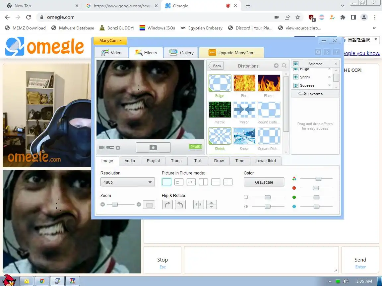The image size is (382, 286).
Task: Select two-small-windows Picture in Picture mode
Action: (x=191, y=182)
